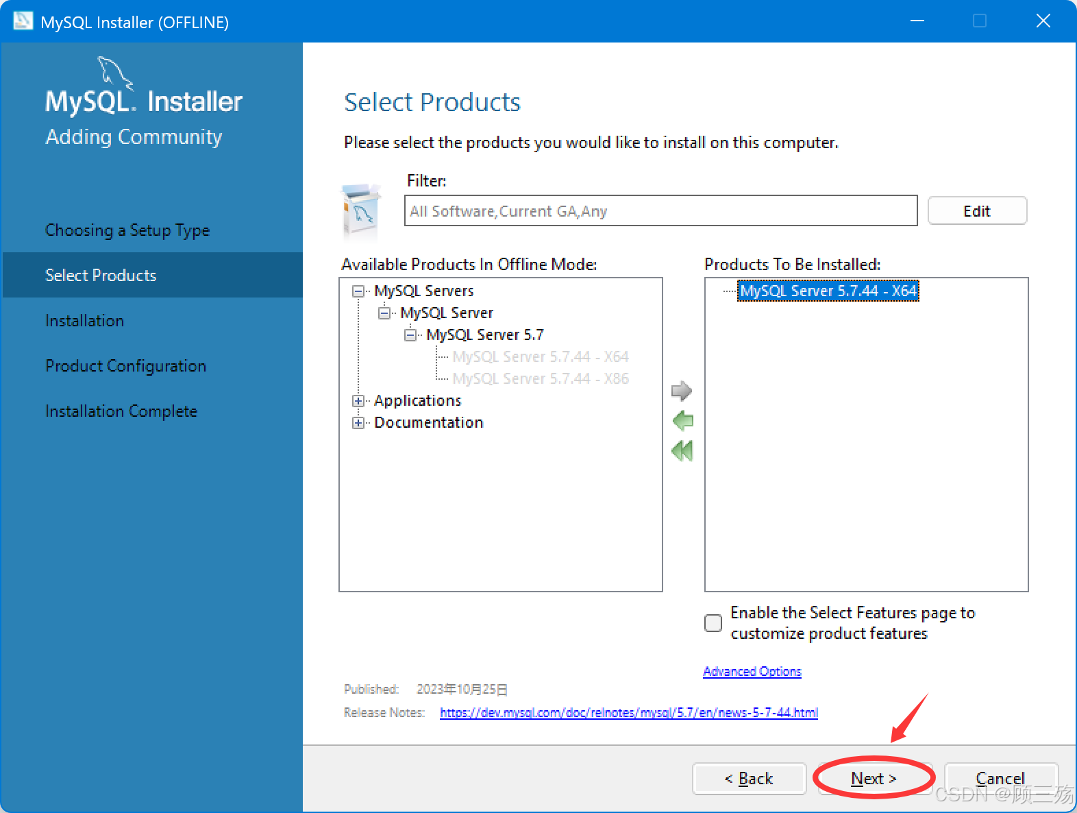This screenshot has width=1077, height=813.
Task: Select the MySQL Servers tree label
Action: pyautogui.click(x=424, y=291)
